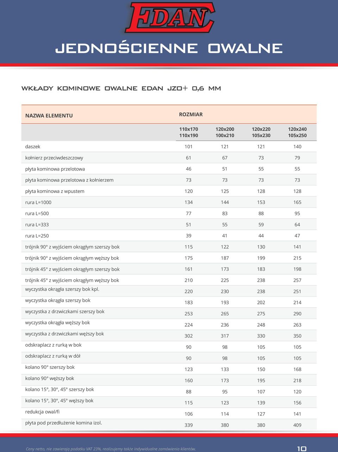
Task: Click the JEDNOŚCIENNE OWALNE page title
Action: [x=169, y=48]
